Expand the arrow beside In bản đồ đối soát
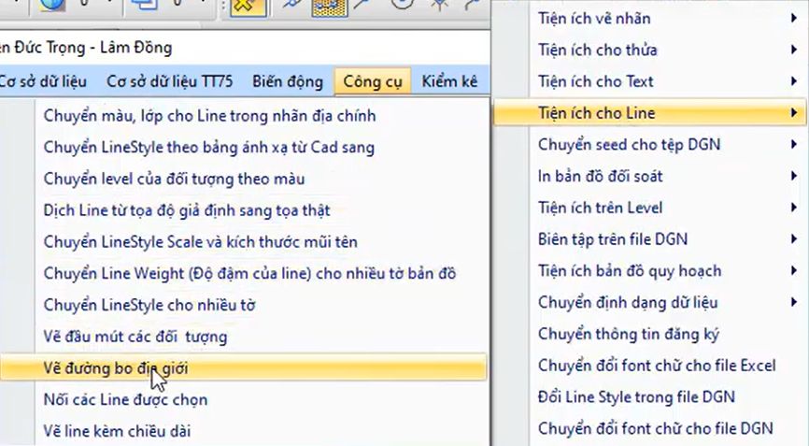The width and height of the screenshot is (809, 446). [793, 176]
